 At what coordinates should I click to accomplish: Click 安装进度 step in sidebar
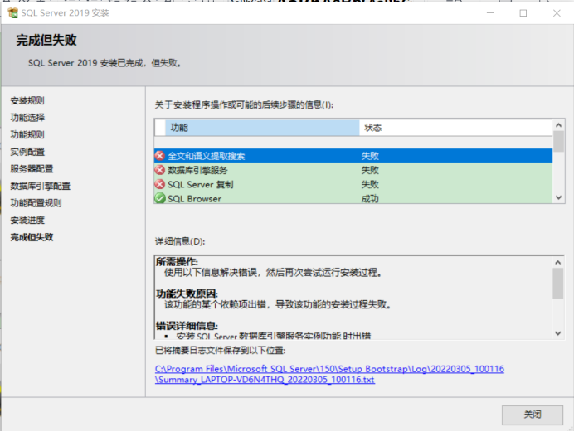pyautogui.click(x=27, y=221)
